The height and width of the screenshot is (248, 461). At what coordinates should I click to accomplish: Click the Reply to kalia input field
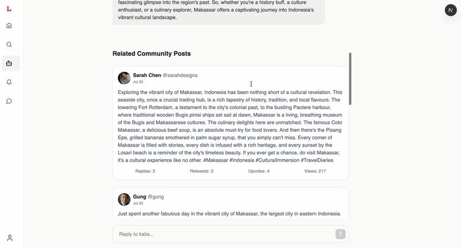(224, 234)
